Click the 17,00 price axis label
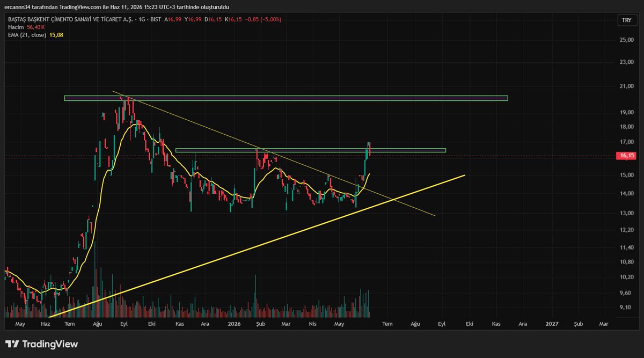This screenshot has width=644, height=358. (626, 142)
